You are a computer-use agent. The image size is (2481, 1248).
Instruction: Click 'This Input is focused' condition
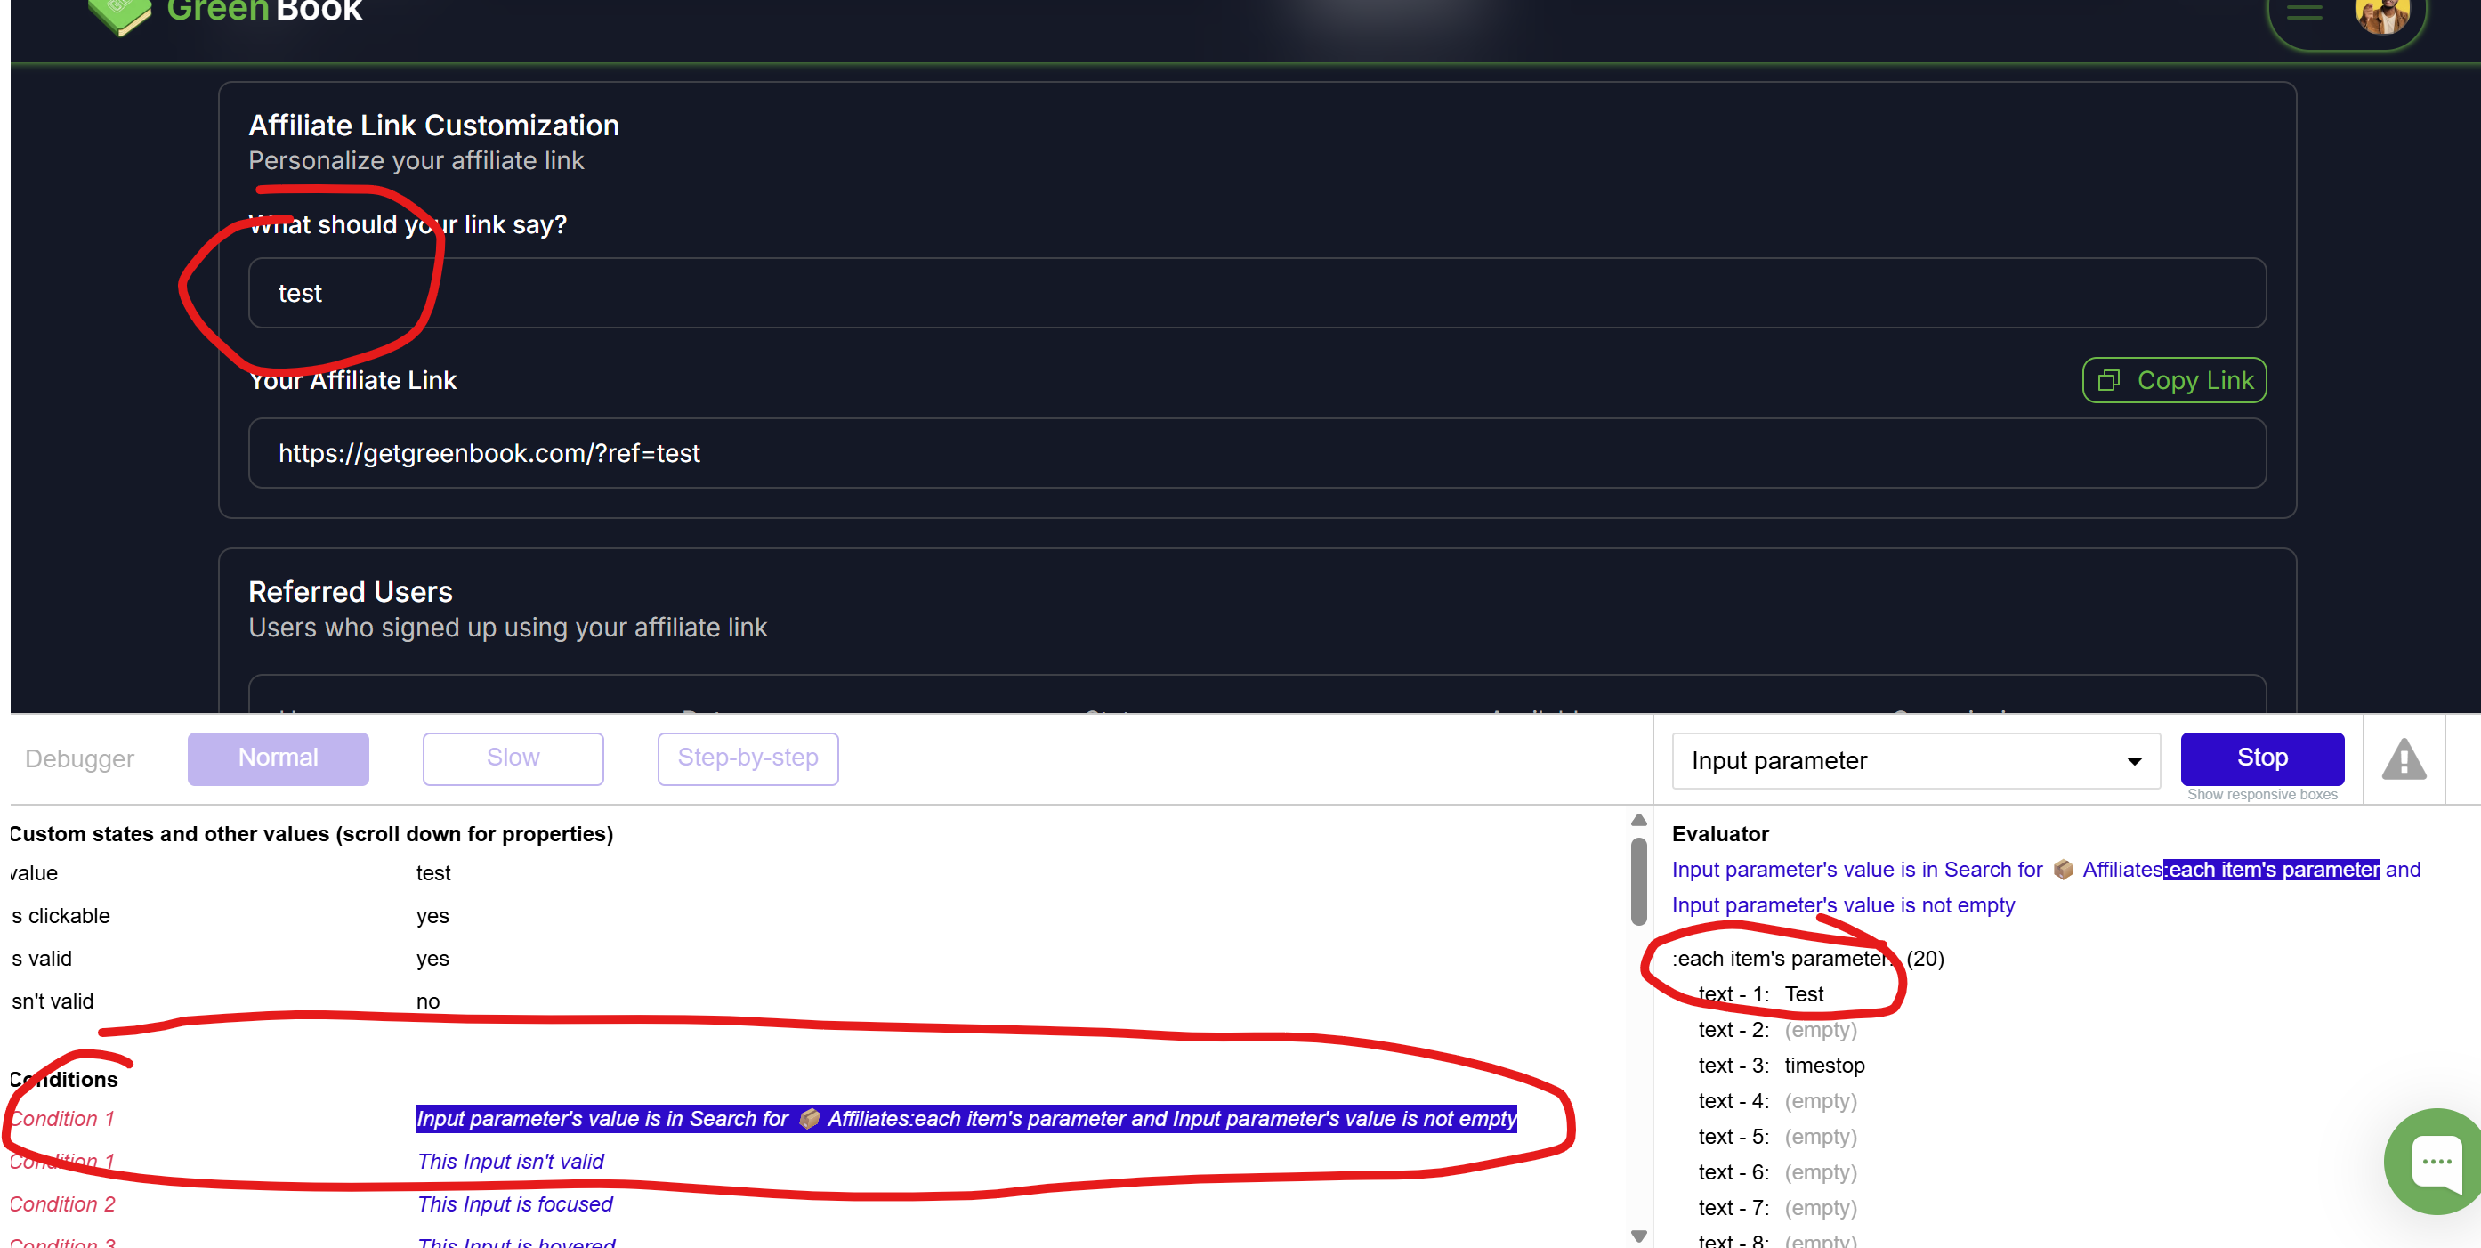515,1204
